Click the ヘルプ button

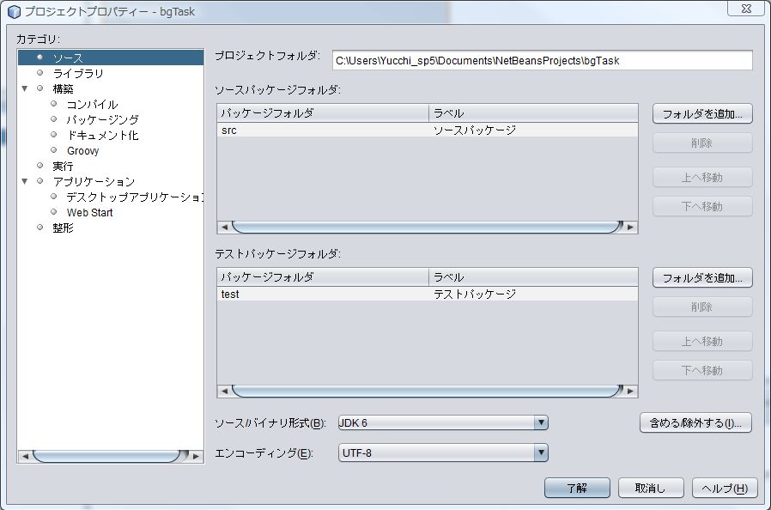[x=724, y=488]
